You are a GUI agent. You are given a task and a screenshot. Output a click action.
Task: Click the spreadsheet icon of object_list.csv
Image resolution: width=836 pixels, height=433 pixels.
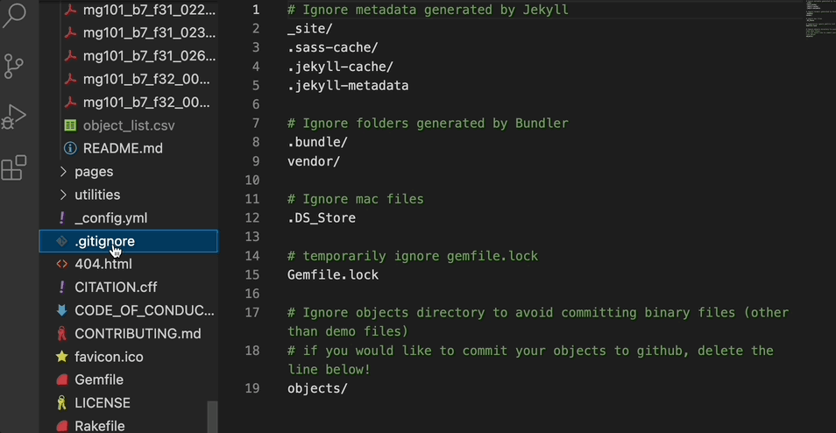coord(70,125)
